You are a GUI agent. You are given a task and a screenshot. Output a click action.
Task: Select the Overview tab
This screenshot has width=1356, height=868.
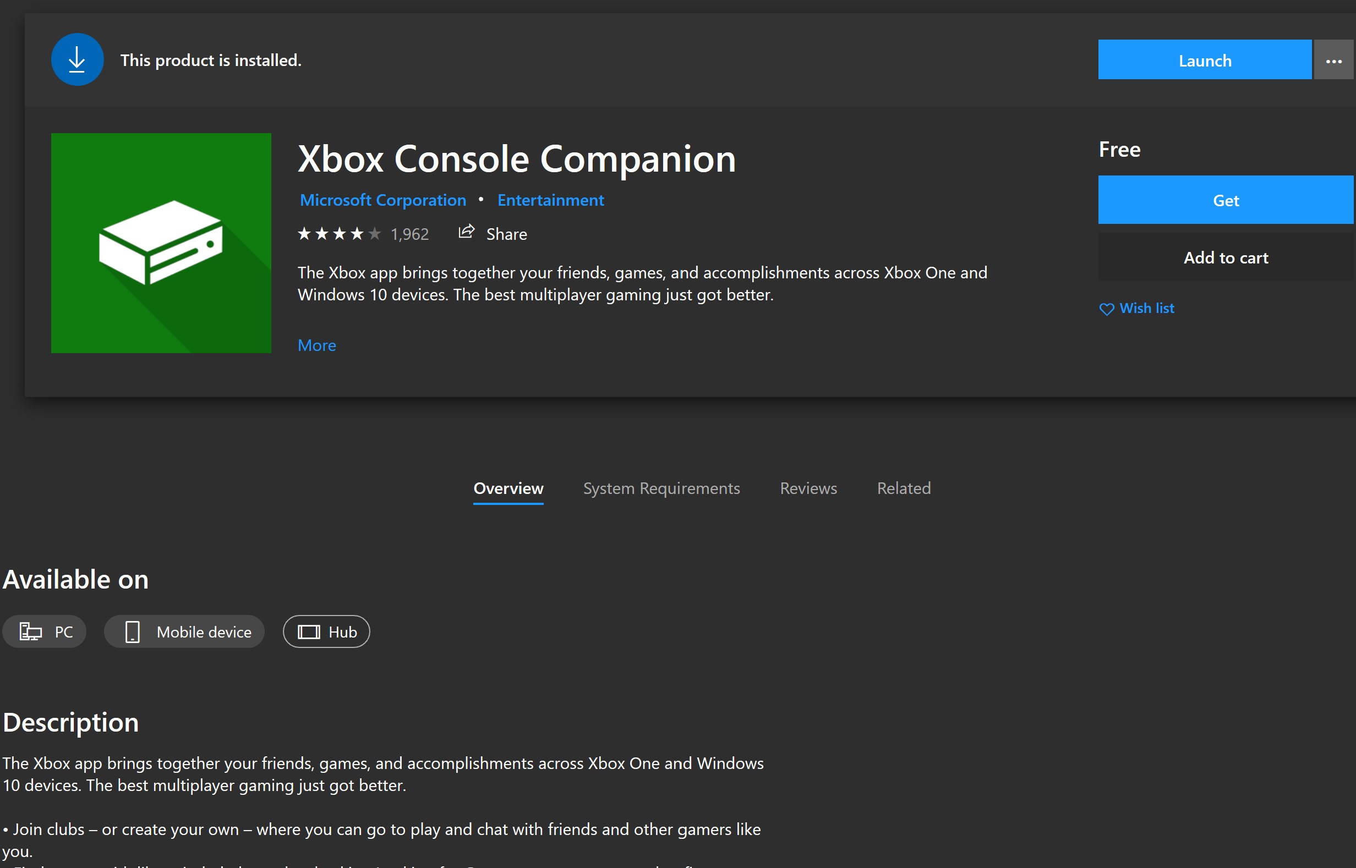point(508,488)
